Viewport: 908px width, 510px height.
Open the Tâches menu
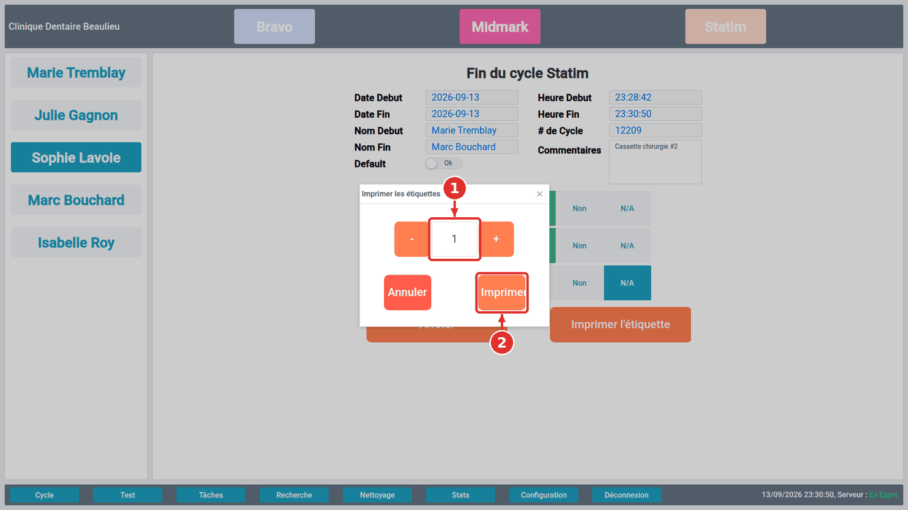(211, 495)
